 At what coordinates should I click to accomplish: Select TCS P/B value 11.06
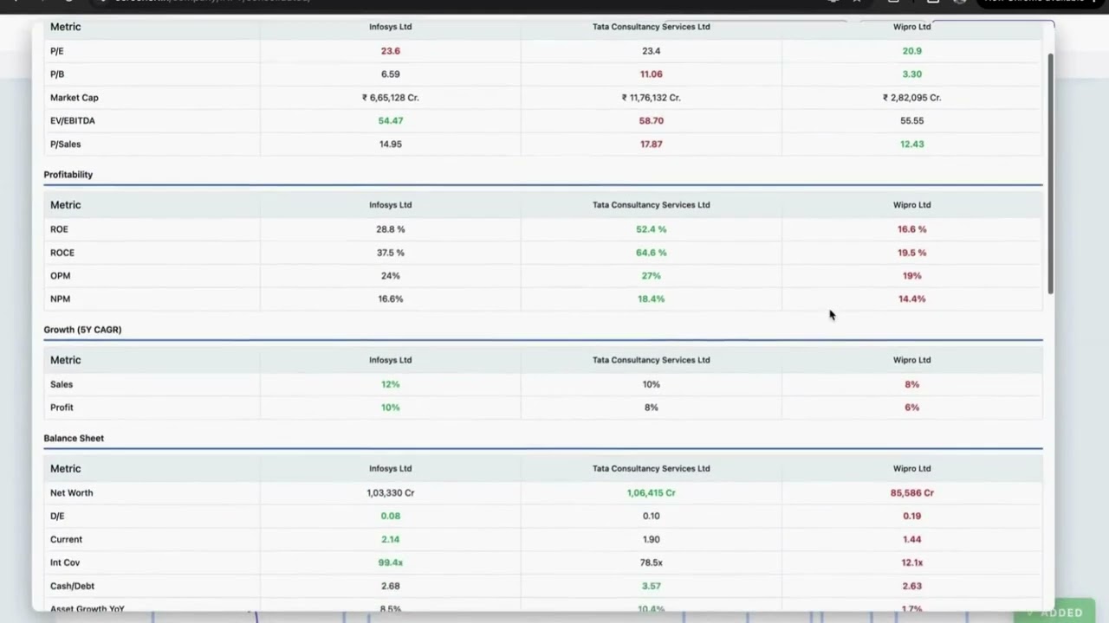[652, 74]
